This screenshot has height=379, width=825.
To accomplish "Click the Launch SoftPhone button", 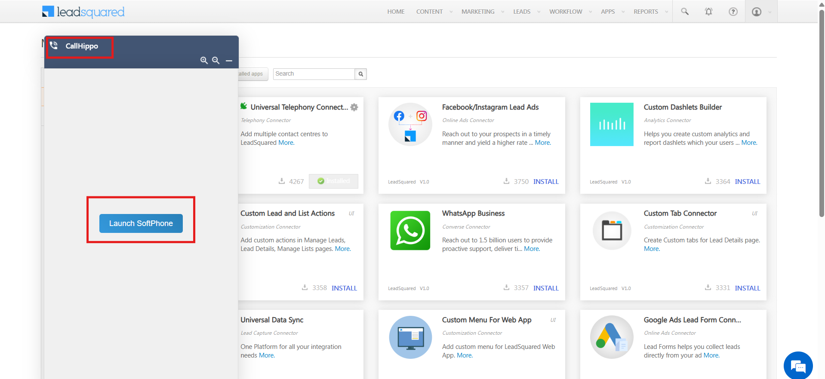I will pyautogui.click(x=141, y=223).
